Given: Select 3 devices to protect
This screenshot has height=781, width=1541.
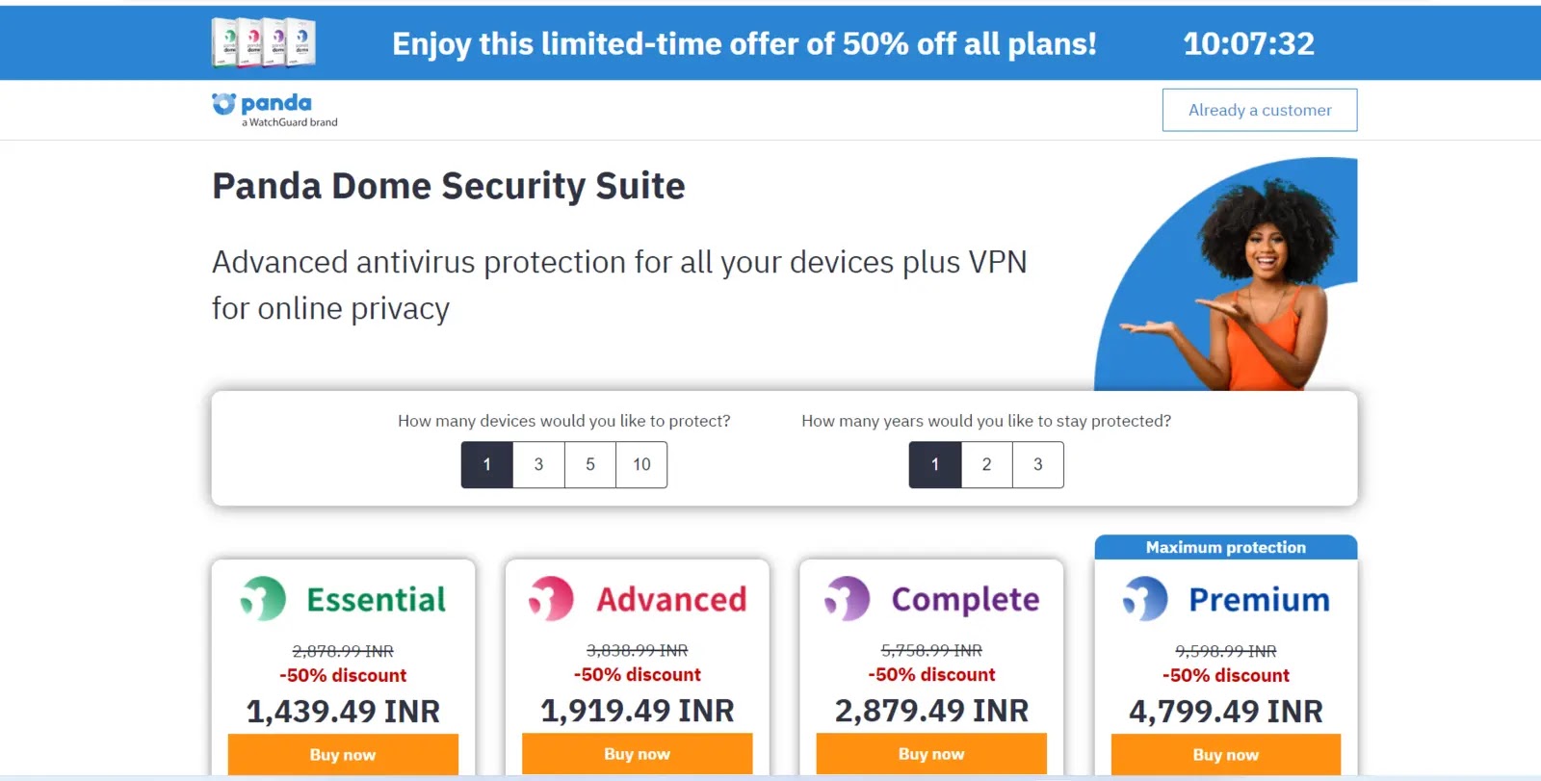Looking at the screenshot, I should click(x=538, y=465).
